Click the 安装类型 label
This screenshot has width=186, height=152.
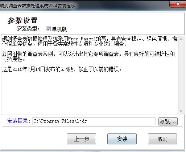click(x=28, y=29)
